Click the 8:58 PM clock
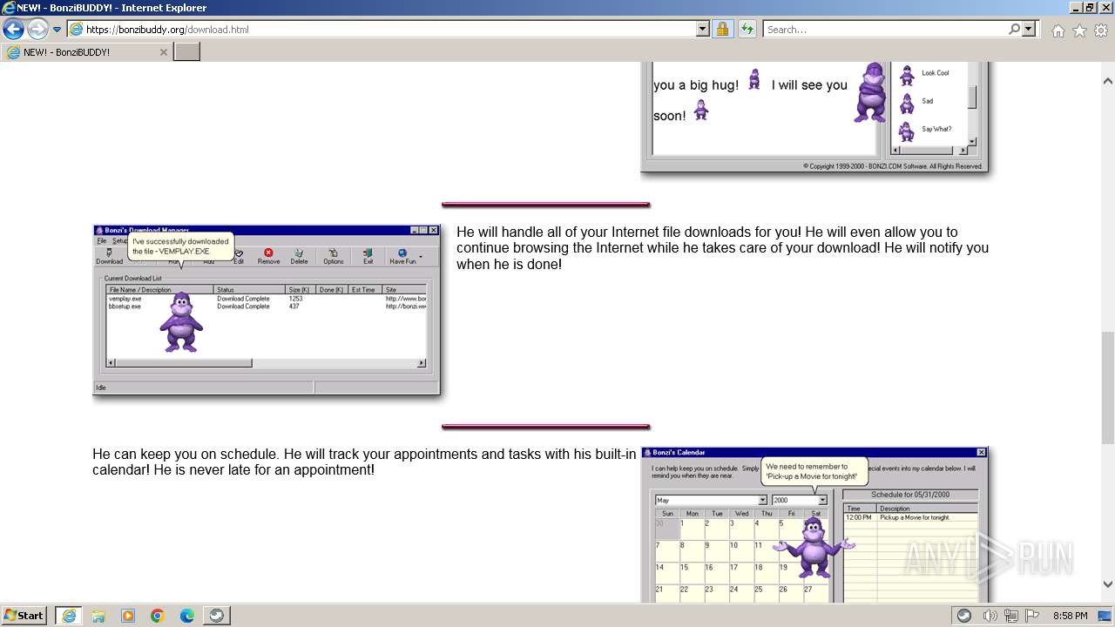Viewport: 1115px width, 627px height. click(1070, 616)
